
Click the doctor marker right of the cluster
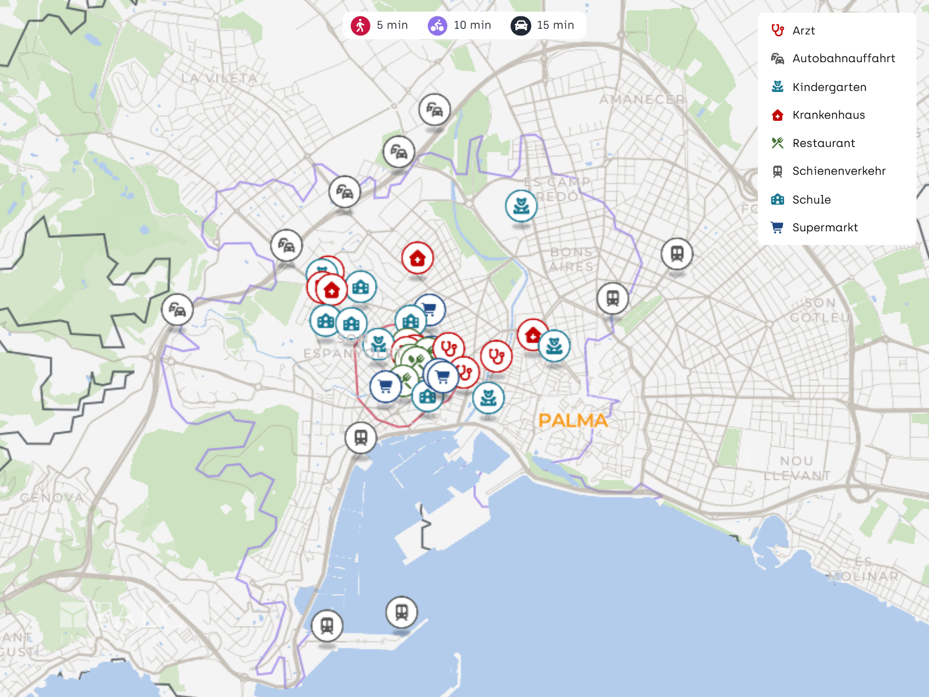click(x=496, y=356)
